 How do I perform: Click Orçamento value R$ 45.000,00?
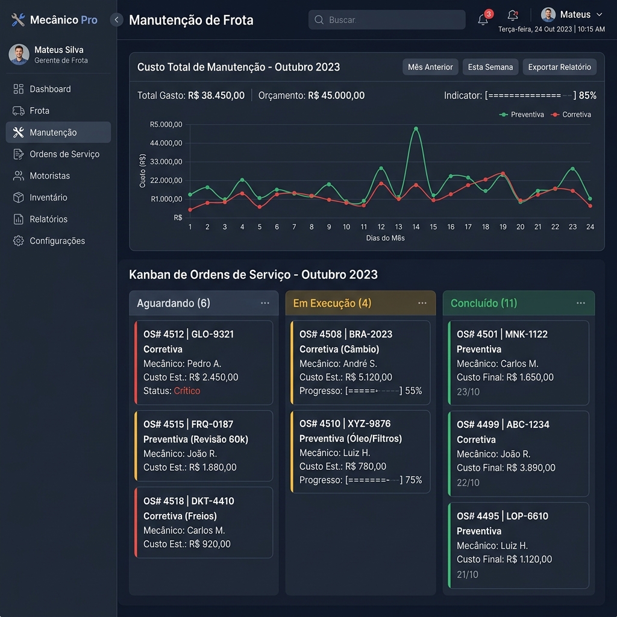(336, 96)
